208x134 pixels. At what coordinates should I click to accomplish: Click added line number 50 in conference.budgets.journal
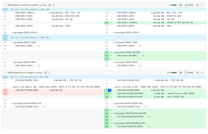(107, 56)
